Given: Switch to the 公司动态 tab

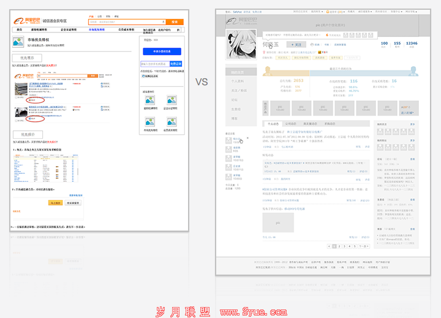Looking at the screenshot, I should tap(290, 124).
